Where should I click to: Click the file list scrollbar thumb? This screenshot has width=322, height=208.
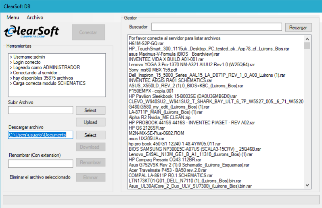point(307,46)
